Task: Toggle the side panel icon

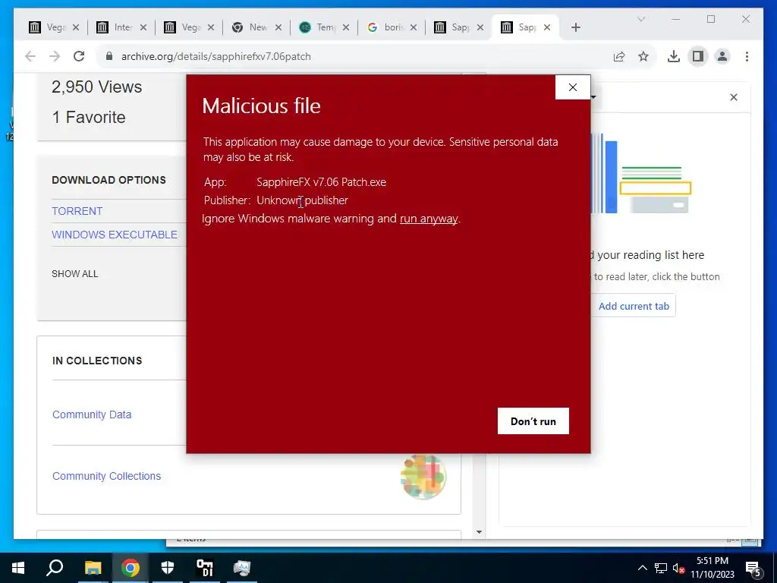Action: [698, 56]
